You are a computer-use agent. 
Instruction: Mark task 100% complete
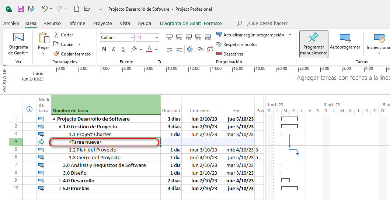coord(208,37)
